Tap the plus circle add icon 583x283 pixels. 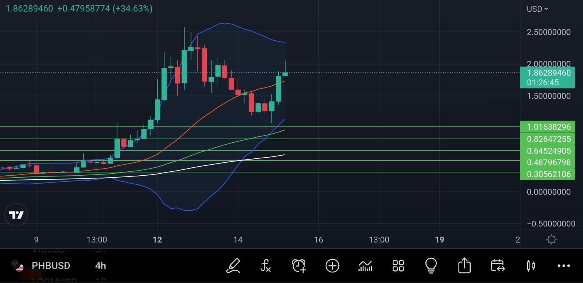[332, 266]
